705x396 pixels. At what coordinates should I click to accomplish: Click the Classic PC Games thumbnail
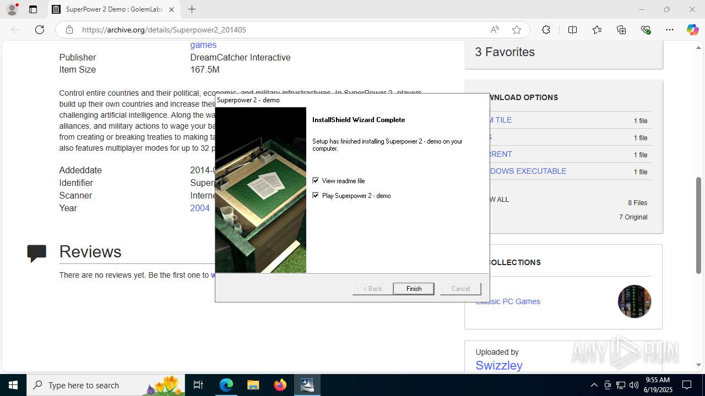[x=634, y=301]
